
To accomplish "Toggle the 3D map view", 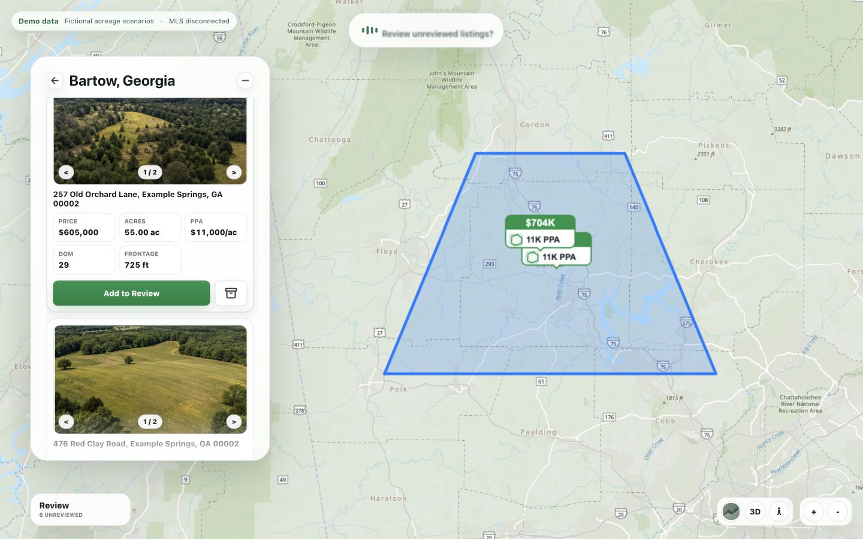I will coord(755,511).
